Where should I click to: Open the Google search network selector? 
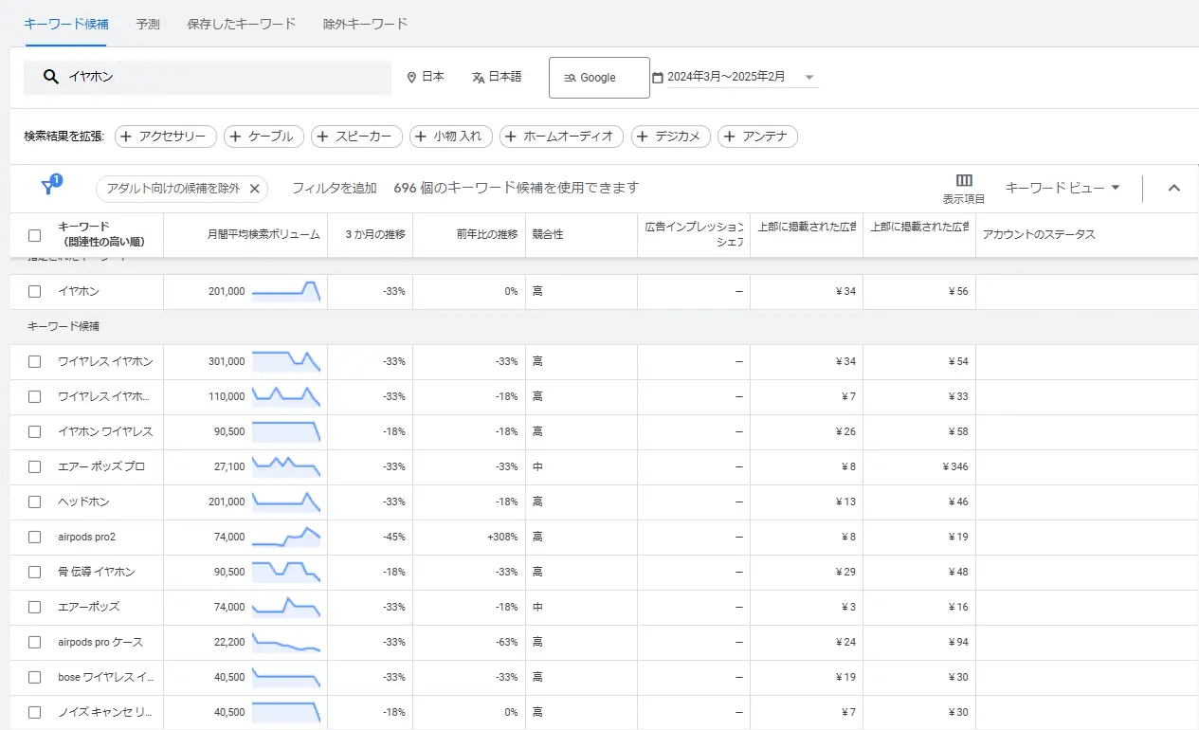599,77
